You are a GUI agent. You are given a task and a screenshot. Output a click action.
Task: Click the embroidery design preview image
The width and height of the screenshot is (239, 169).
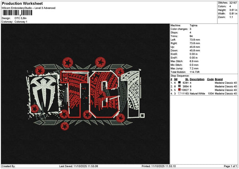coord(85,94)
